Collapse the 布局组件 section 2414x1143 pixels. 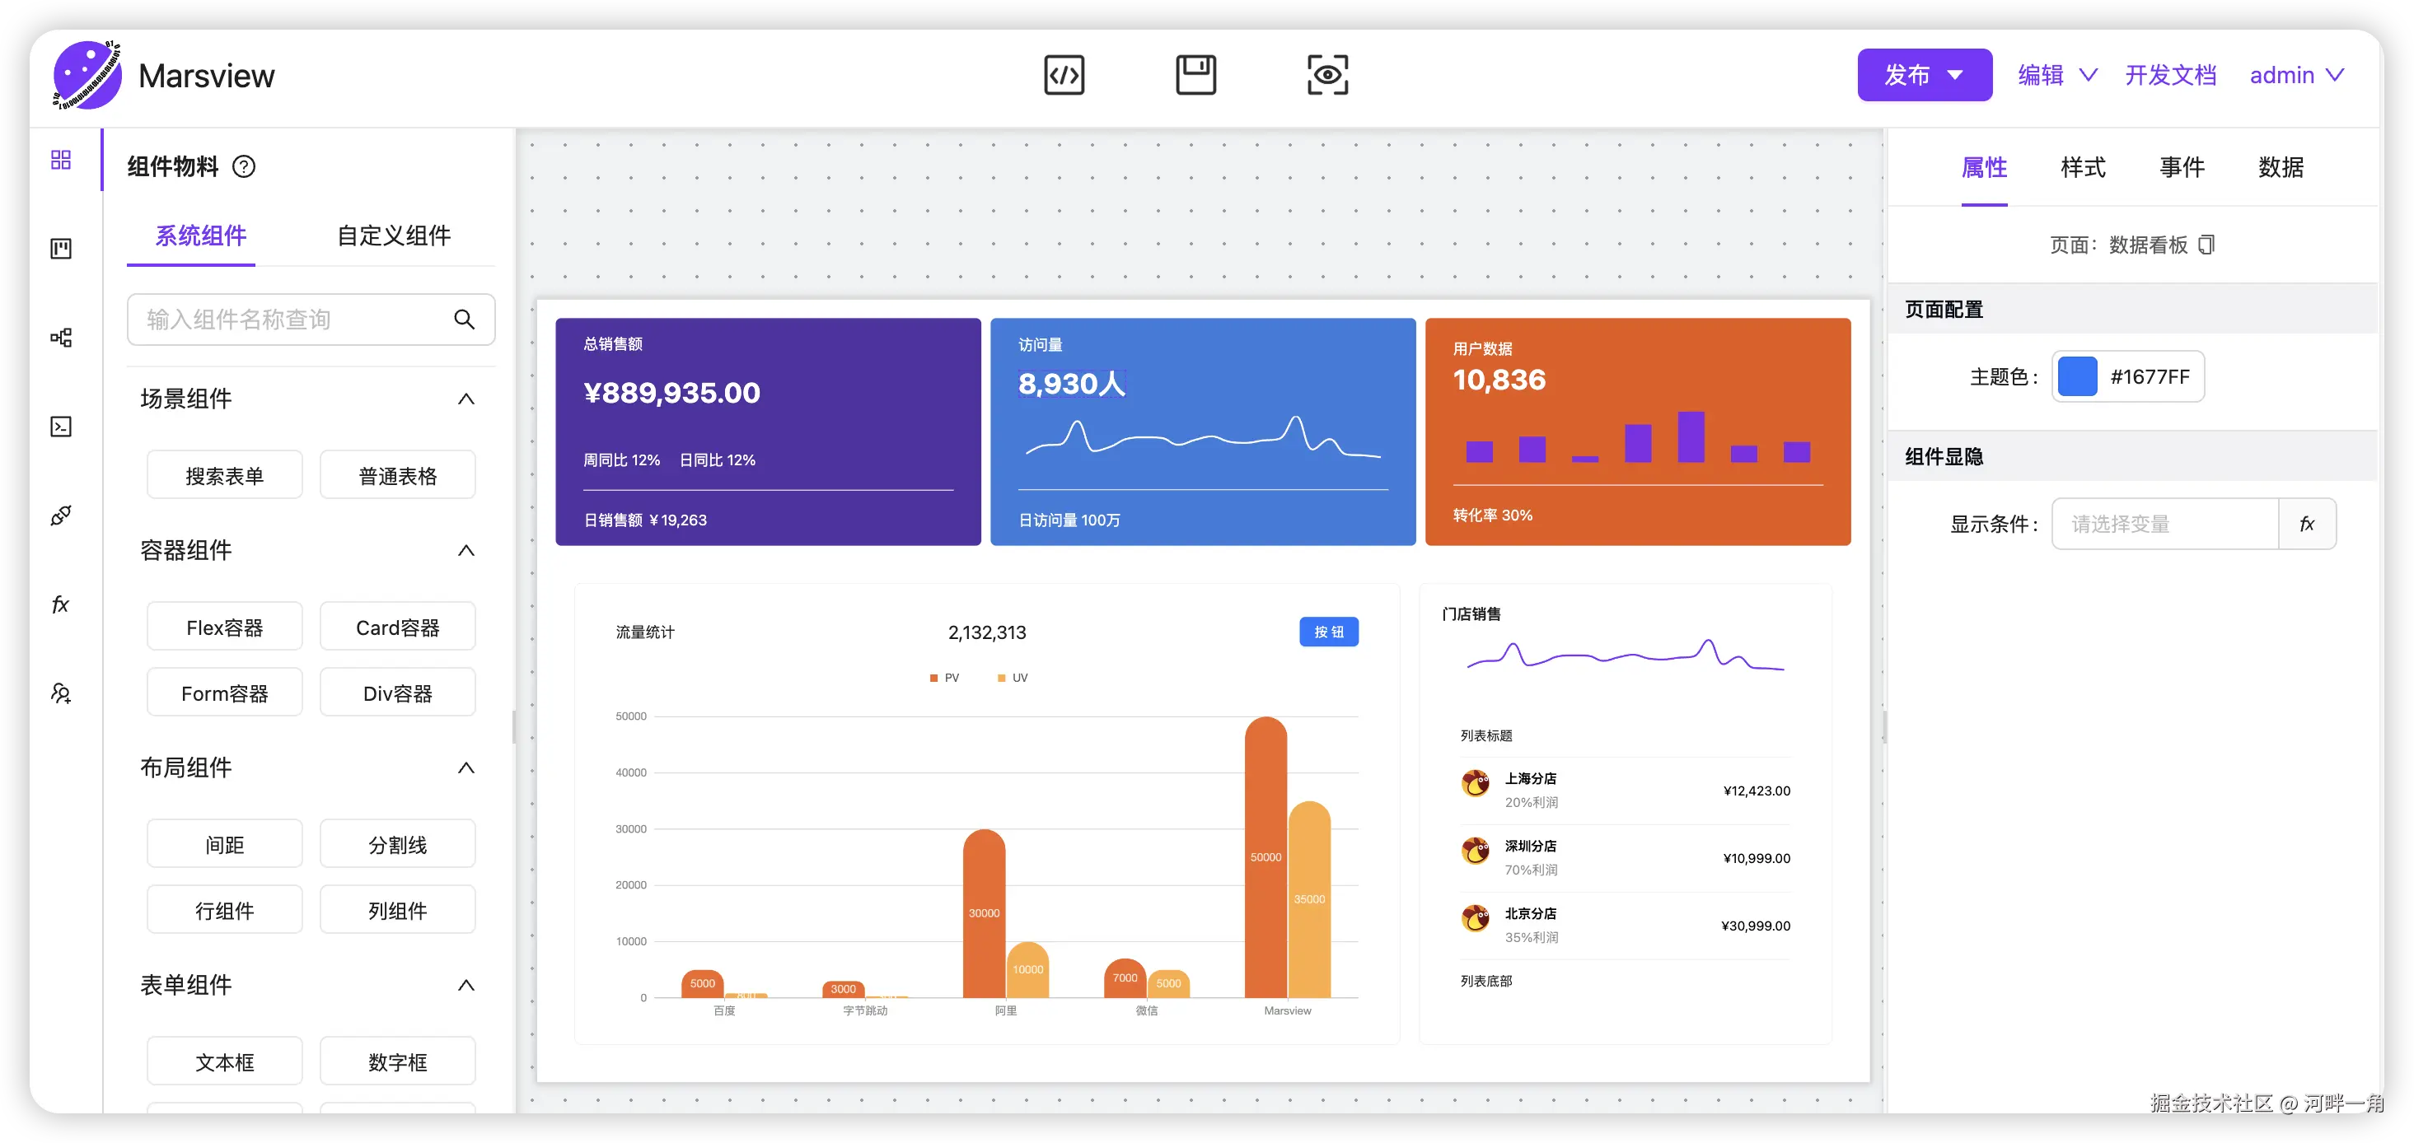pos(465,768)
